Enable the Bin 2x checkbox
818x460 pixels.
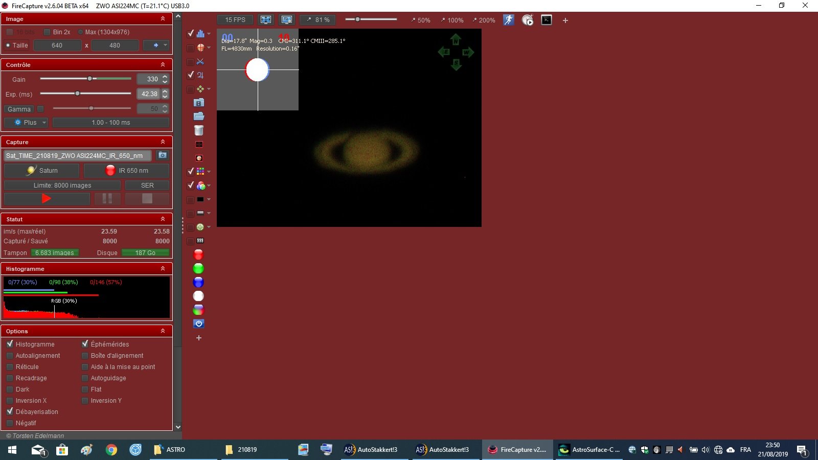click(47, 32)
